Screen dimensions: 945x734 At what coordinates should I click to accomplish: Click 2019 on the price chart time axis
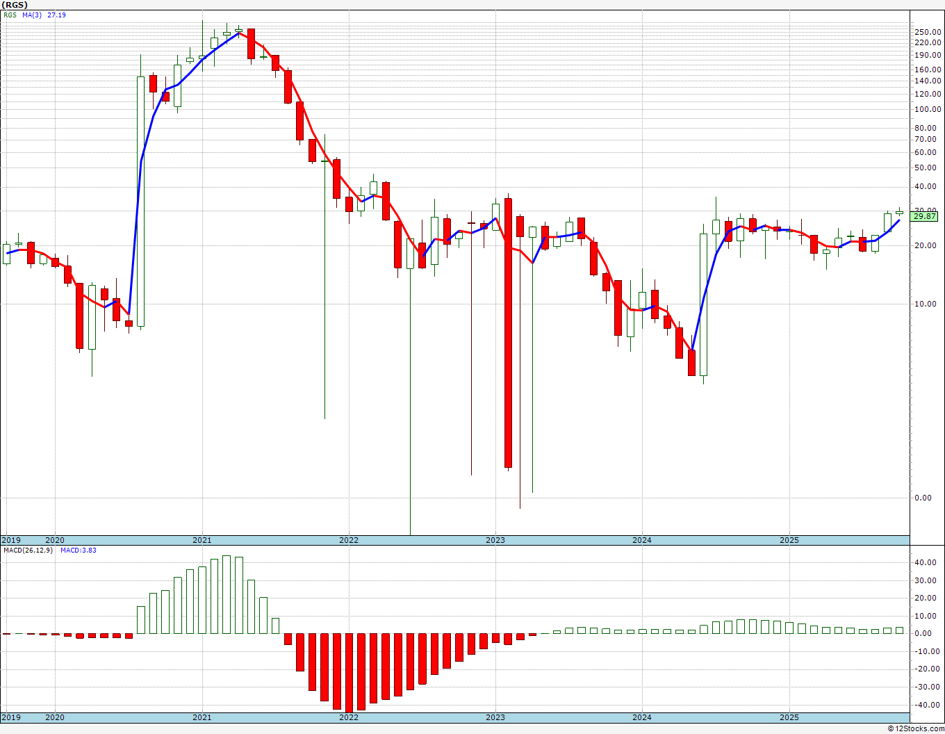[11, 540]
